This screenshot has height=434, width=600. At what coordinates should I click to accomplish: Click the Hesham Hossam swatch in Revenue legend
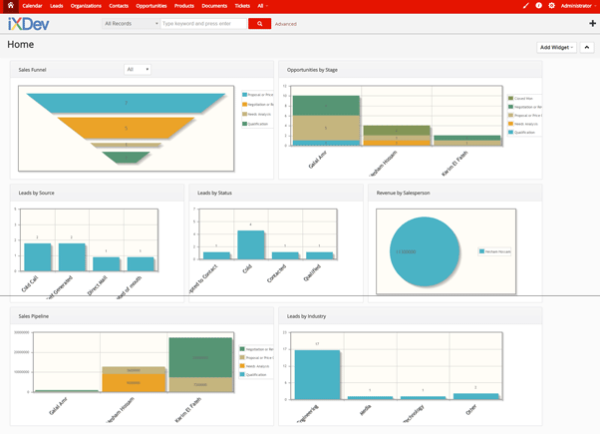[x=481, y=251]
